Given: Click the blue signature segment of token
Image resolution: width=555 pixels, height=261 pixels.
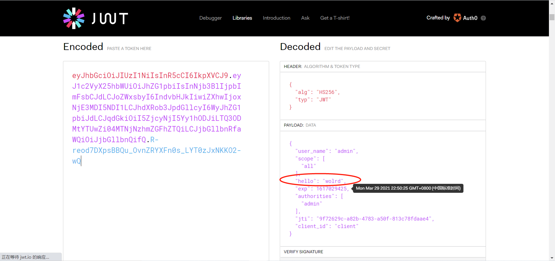Looking at the screenshot, I should [156, 151].
